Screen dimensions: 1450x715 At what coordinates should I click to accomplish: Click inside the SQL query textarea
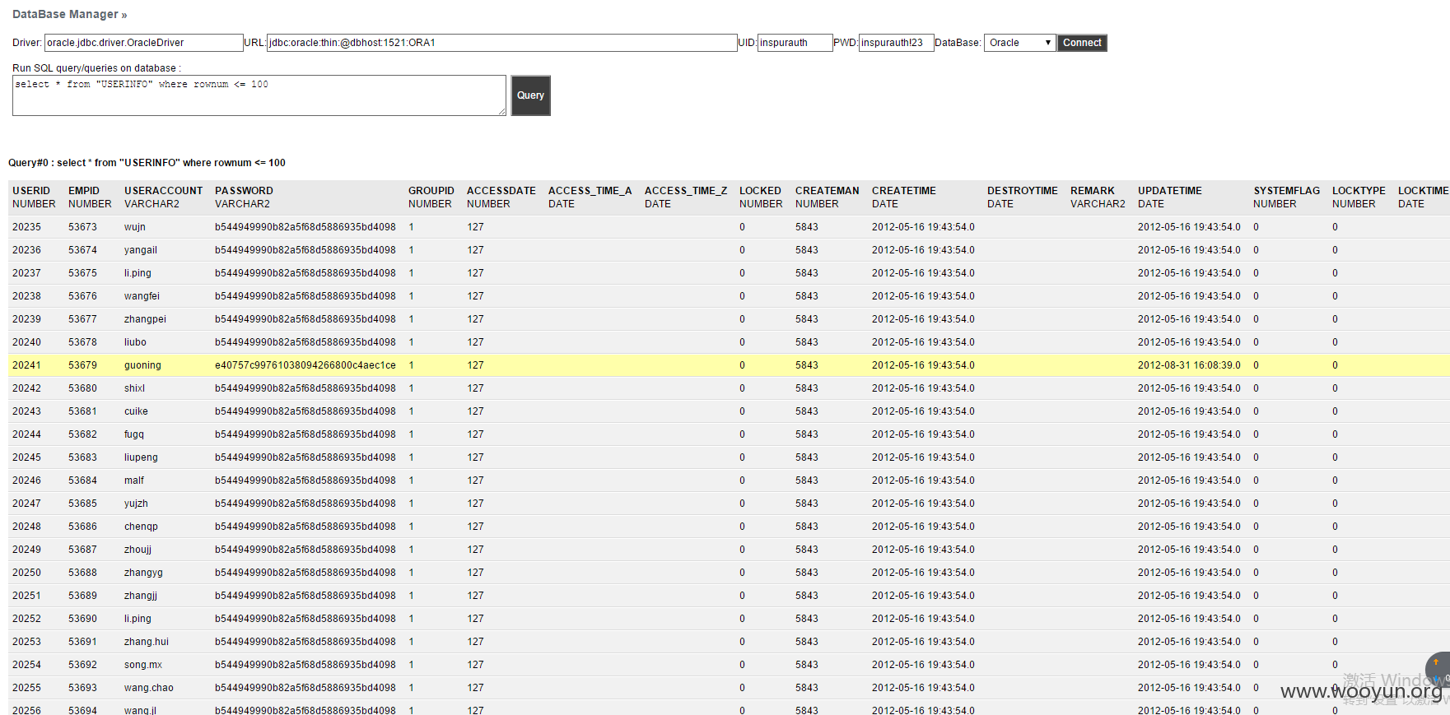point(259,95)
